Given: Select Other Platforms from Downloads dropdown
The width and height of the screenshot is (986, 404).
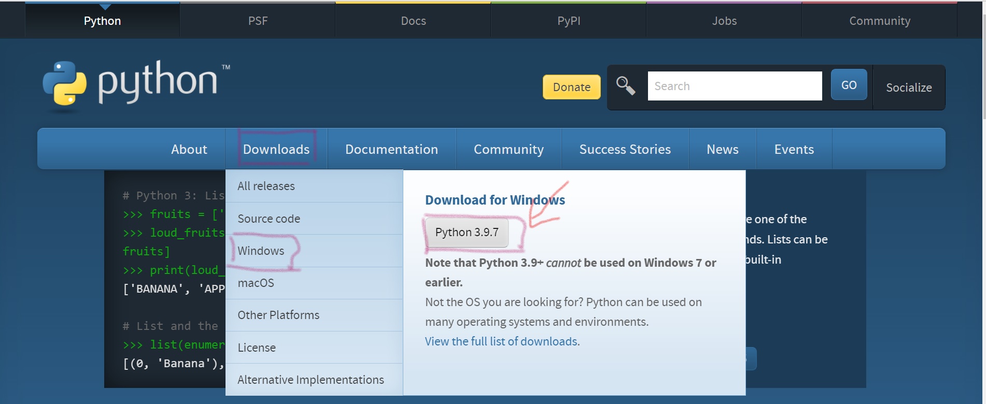Looking at the screenshot, I should click(x=314, y=315).
